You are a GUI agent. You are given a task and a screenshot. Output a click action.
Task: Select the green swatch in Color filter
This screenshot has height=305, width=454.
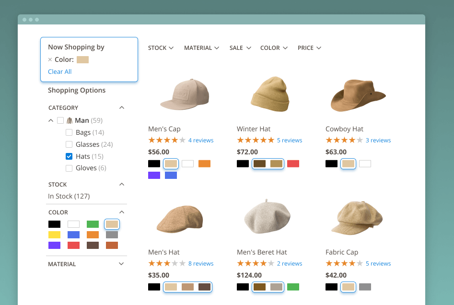tap(93, 224)
